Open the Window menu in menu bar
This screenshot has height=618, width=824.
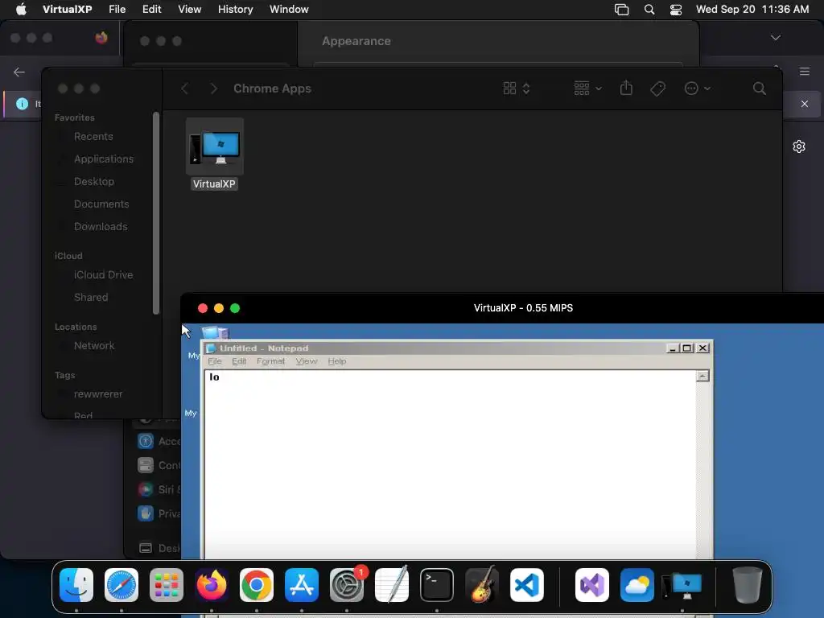pyautogui.click(x=289, y=9)
